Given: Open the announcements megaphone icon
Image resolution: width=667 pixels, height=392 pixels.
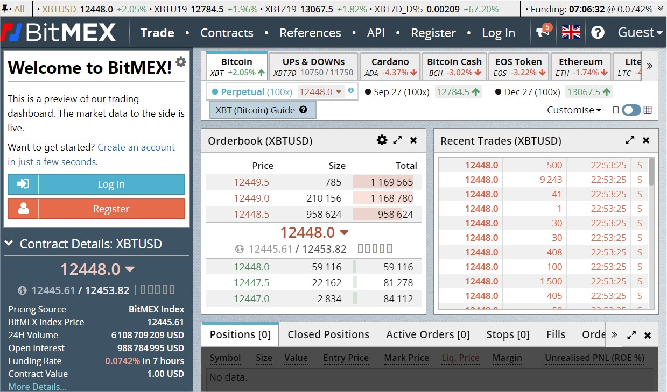Looking at the screenshot, I should [x=544, y=32].
